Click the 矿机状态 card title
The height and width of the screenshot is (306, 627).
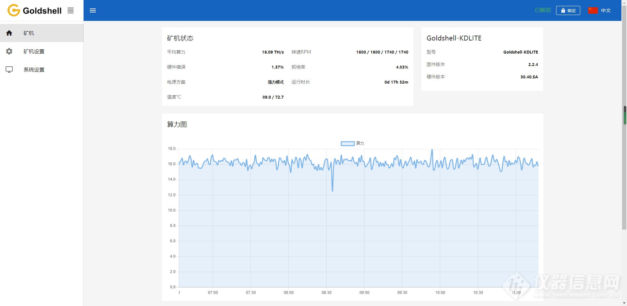tap(180, 38)
